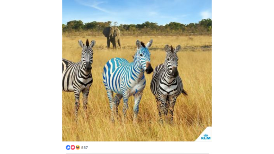Click the laughing Haha reaction icon
274x154 pixels.
tap(78, 148)
